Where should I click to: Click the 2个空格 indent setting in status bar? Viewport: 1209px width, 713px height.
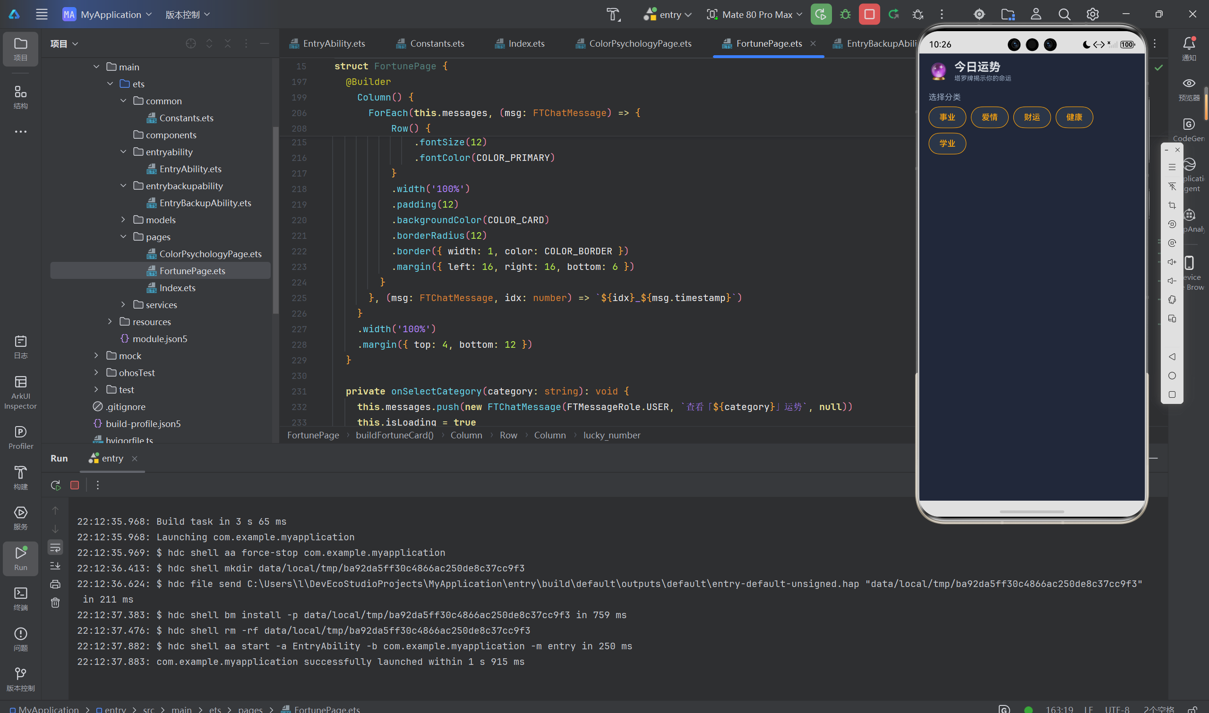coord(1158,709)
